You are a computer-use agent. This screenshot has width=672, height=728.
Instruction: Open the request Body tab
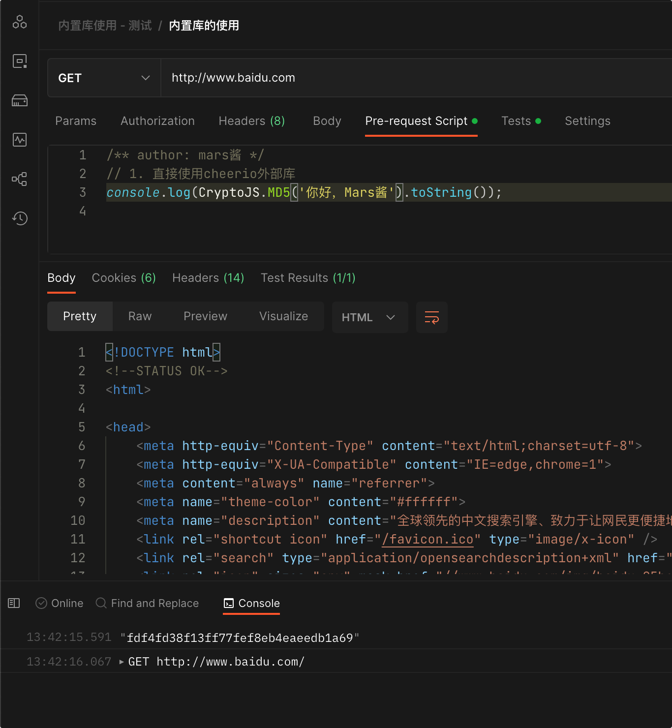point(327,121)
